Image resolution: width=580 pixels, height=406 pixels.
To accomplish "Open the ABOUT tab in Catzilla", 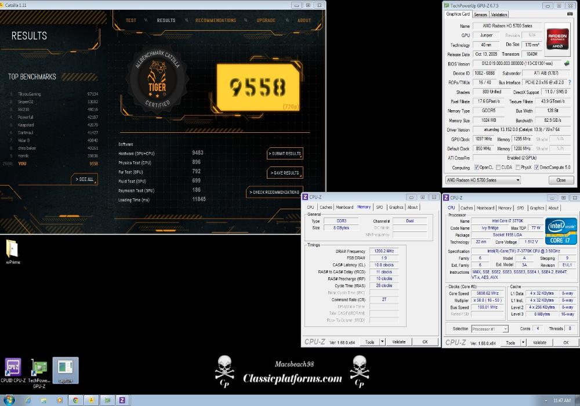I will [304, 20].
